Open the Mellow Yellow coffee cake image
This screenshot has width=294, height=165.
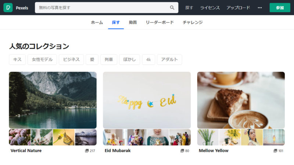coord(241,100)
